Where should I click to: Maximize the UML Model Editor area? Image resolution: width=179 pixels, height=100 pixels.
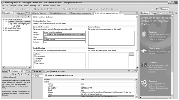coord(137,13)
